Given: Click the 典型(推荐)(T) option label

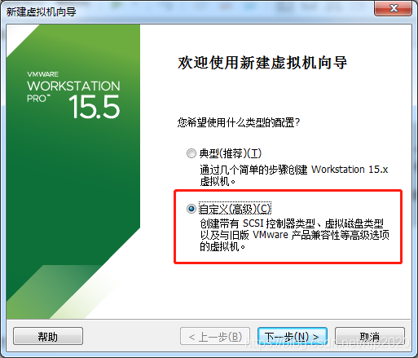Looking at the screenshot, I should 231,153.
